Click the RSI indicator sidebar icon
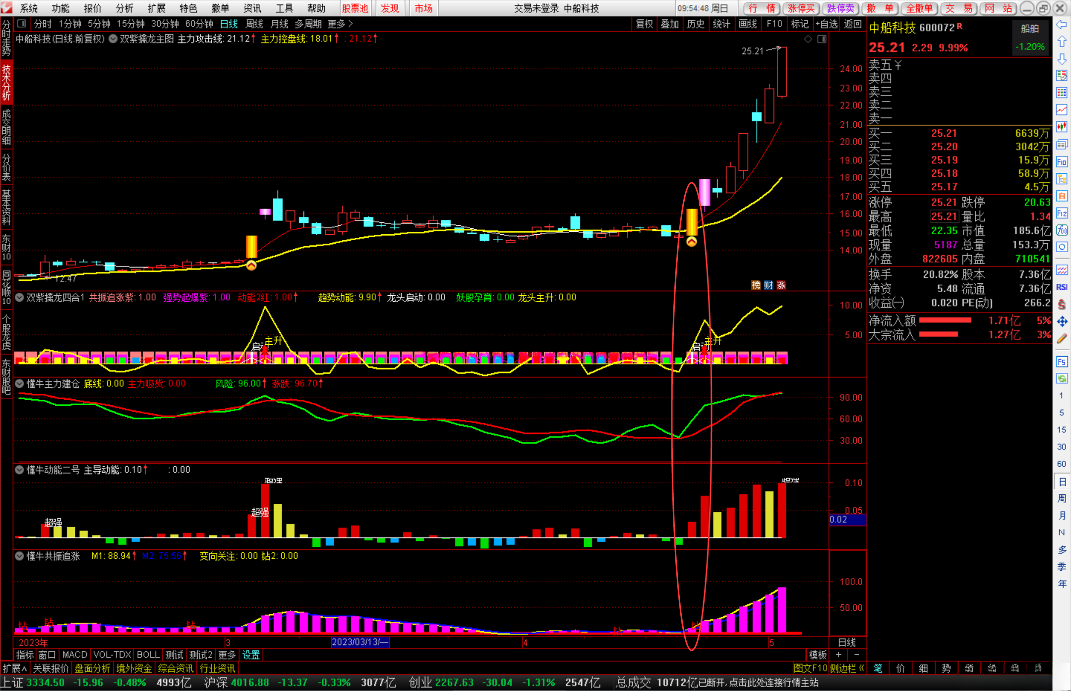This screenshot has width=1071, height=691. click(x=1062, y=287)
